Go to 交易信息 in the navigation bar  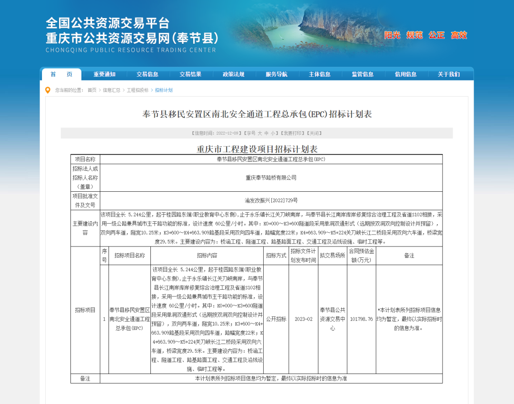tap(148, 74)
